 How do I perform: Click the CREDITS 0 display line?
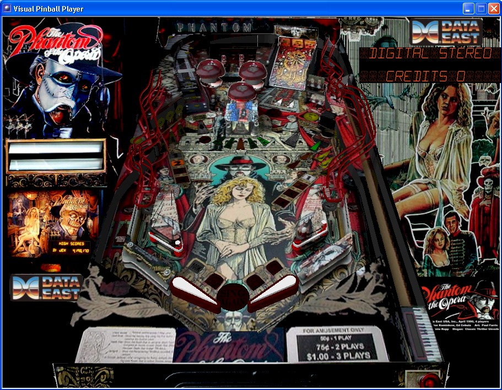[430, 76]
